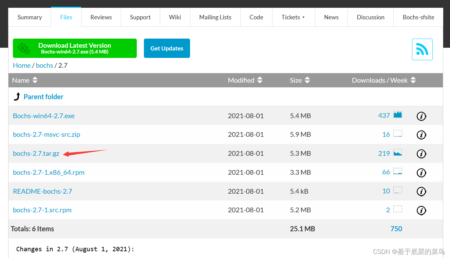
Task: Click the 25.1 MB total size
Action: click(x=302, y=229)
